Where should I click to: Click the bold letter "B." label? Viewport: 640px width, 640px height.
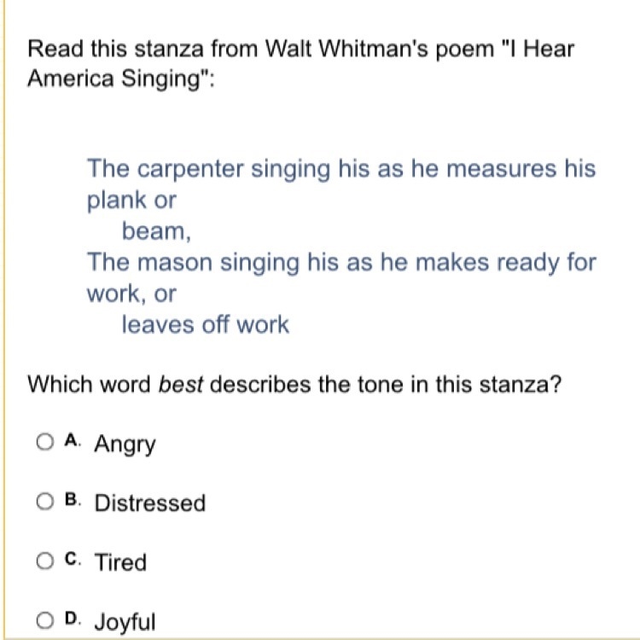(73, 499)
